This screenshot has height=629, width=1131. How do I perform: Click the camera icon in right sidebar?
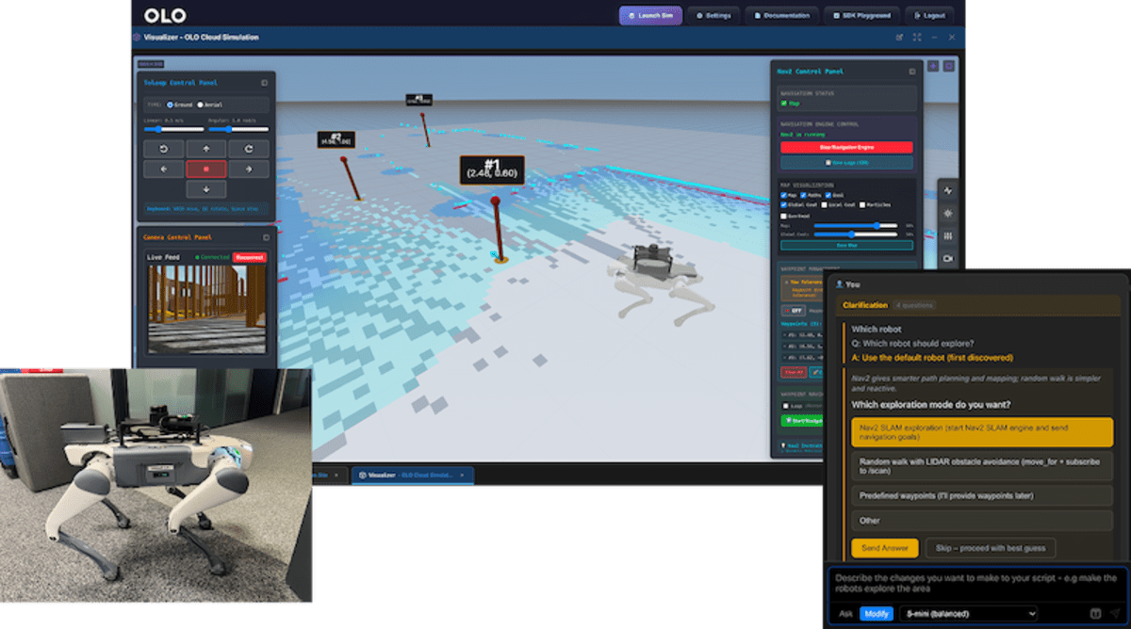click(948, 258)
